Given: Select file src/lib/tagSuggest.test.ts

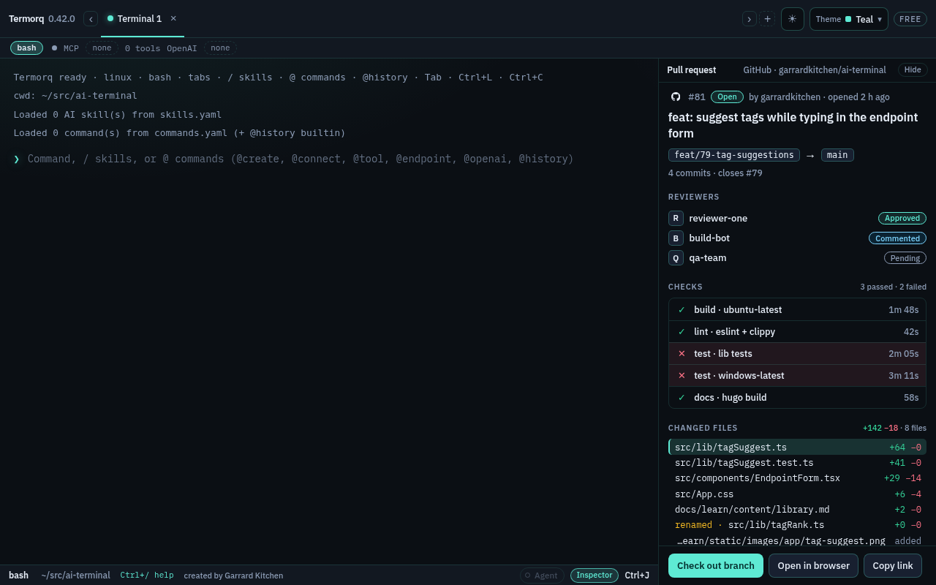Looking at the screenshot, I should coord(797,463).
